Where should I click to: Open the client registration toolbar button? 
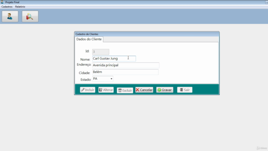(10, 16)
